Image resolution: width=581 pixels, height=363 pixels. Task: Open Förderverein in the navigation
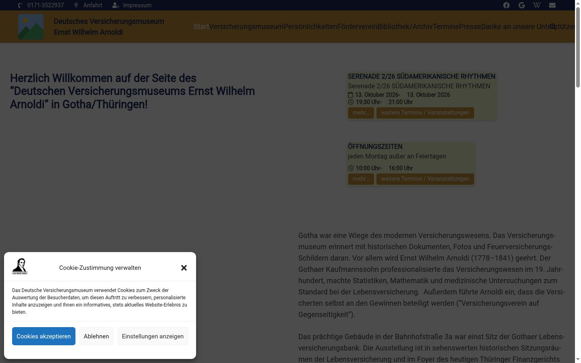[357, 27]
